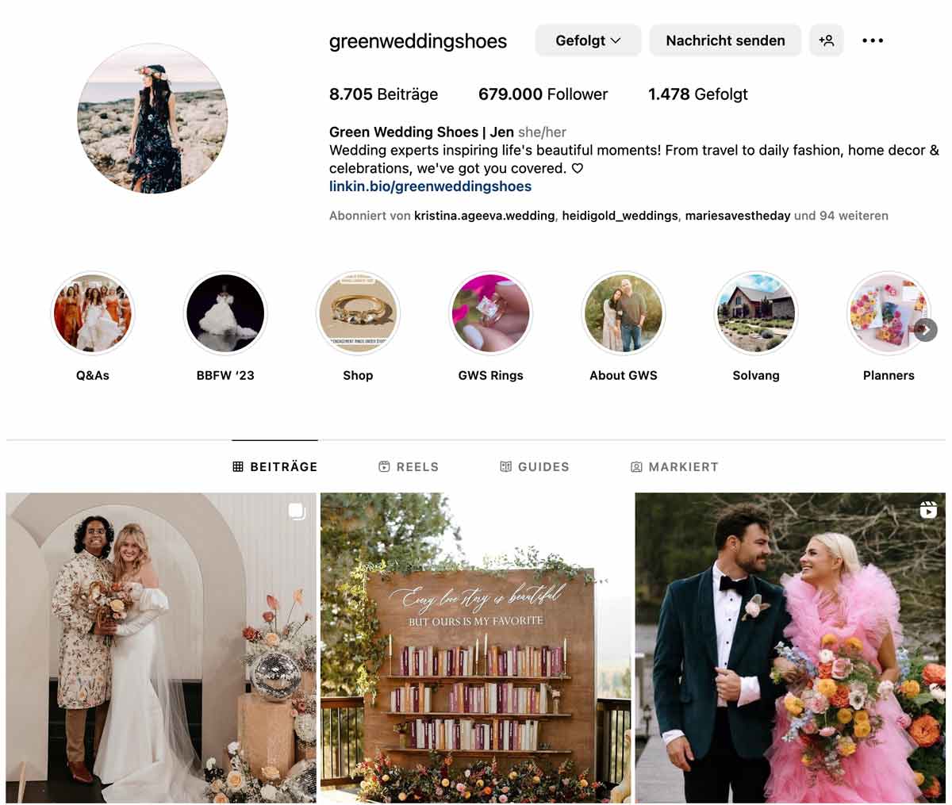The height and width of the screenshot is (805, 952).
Task: View the Shop story highlight
Action: point(358,313)
